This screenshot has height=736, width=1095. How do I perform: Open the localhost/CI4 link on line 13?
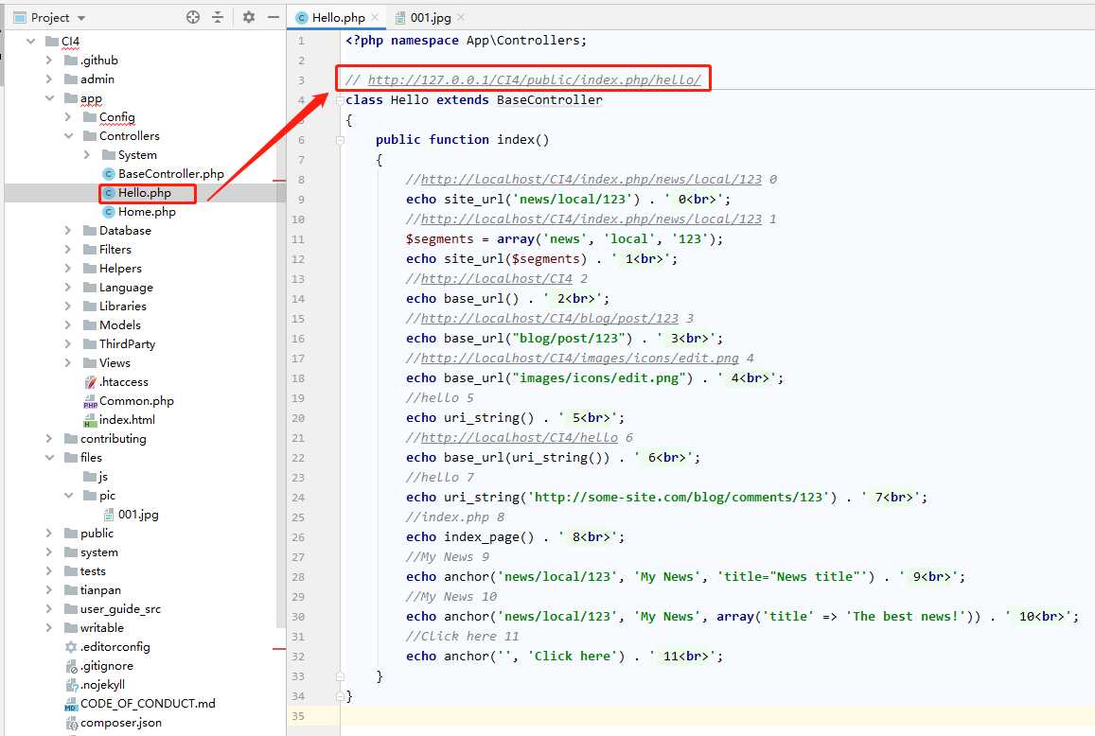click(x=497, y=279)
